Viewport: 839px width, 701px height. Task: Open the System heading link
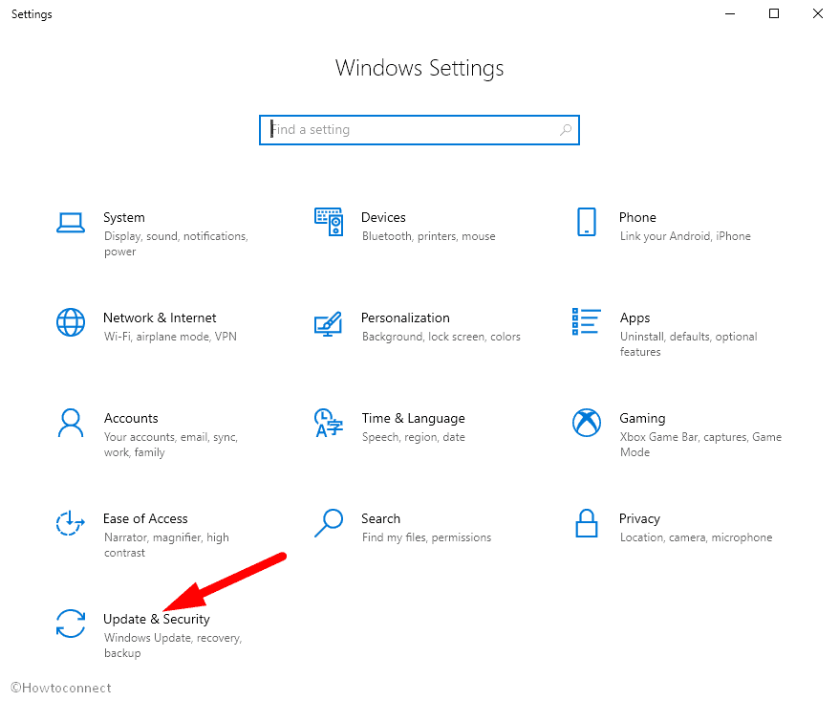click(124, 217)
